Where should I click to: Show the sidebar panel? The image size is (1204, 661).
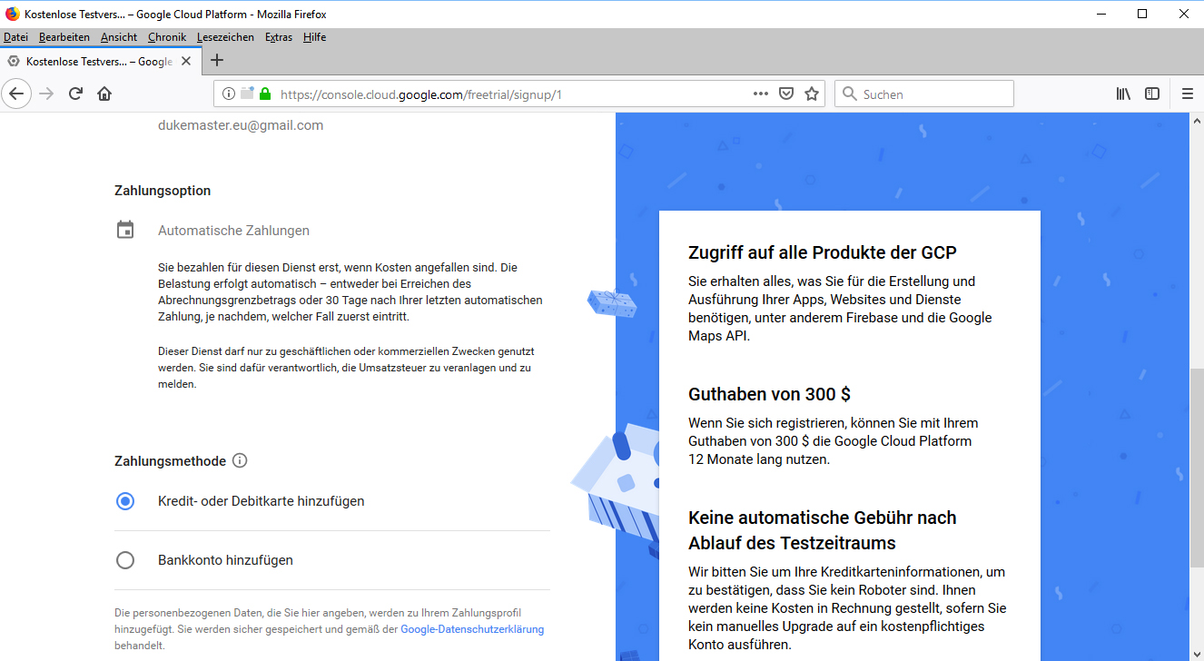[x=1152, y=94]
